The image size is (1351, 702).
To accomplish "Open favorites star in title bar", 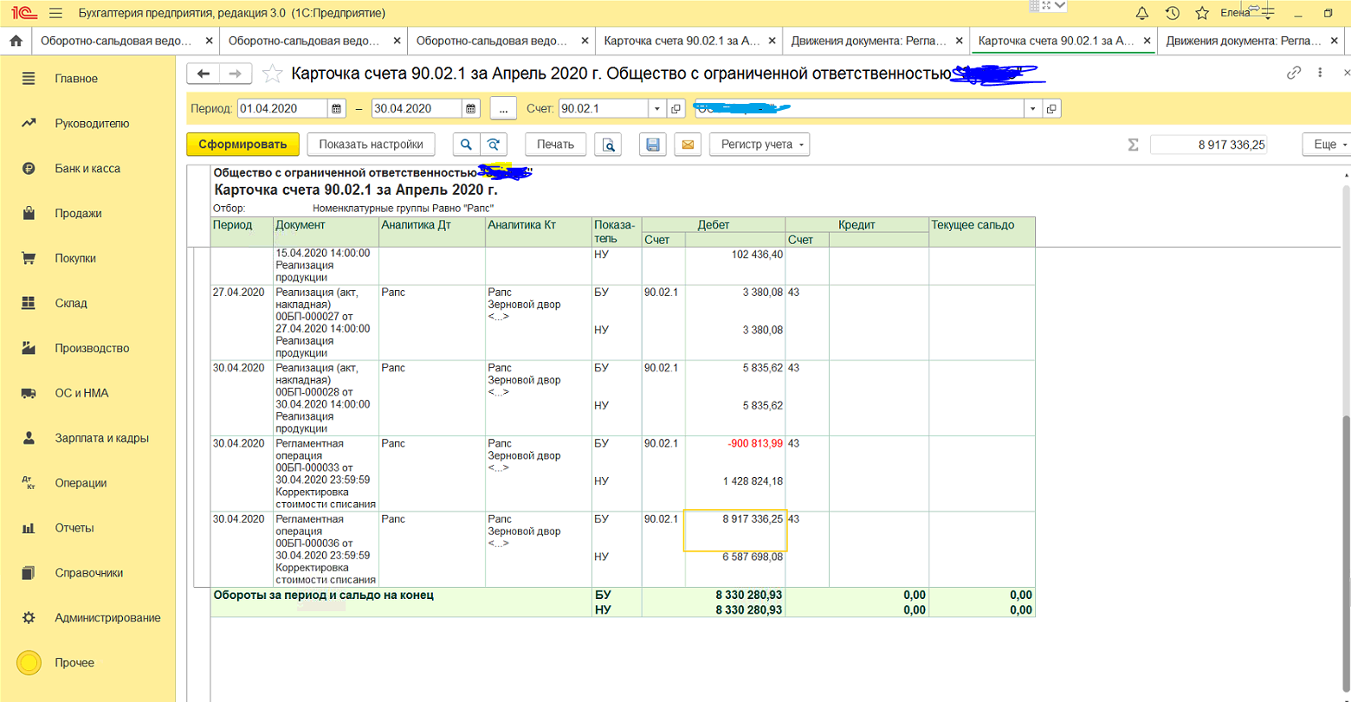I will coord(1202,13).
